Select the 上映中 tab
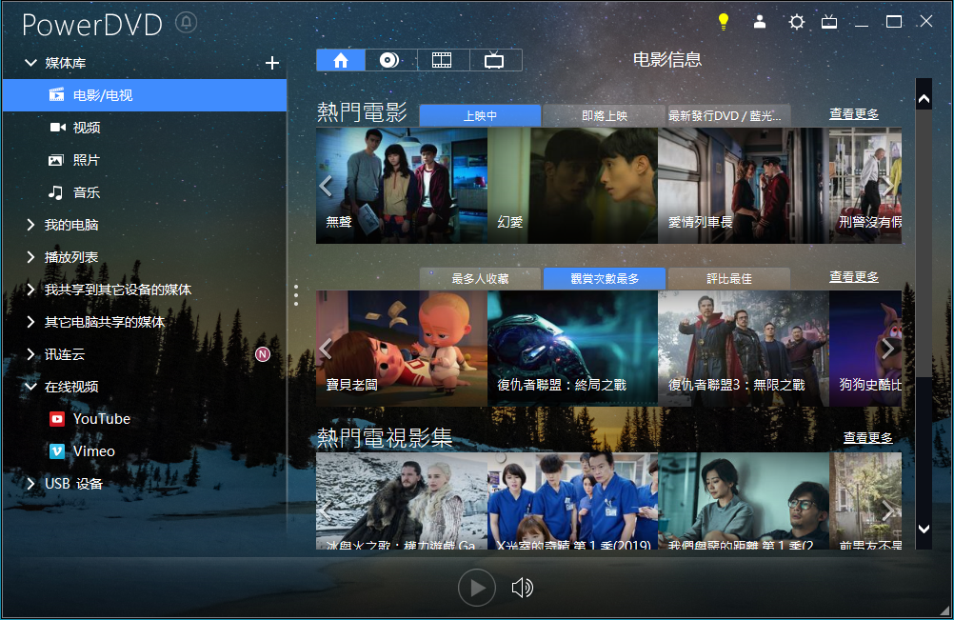The height and width of the screenshot is (620, 954). click(480, 115)
